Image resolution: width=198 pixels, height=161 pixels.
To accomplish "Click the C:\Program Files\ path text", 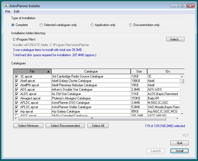I will [24, 39].
